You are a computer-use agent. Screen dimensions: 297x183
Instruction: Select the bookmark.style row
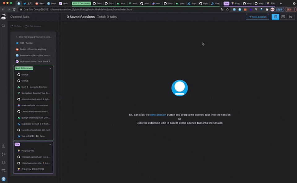(x=33, y=55)
